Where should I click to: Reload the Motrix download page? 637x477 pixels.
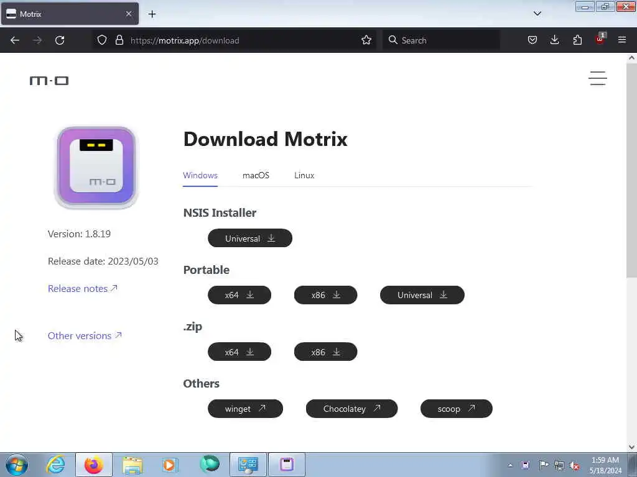pos(60,40)
